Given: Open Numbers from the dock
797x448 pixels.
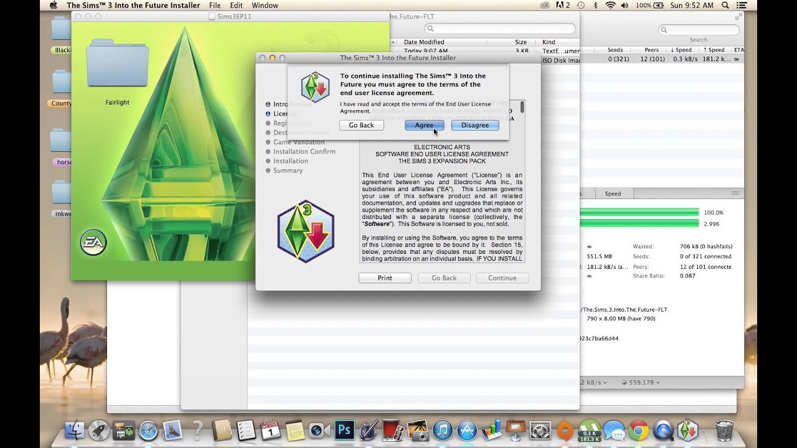Looking at the screenshot, I should 491,431.
